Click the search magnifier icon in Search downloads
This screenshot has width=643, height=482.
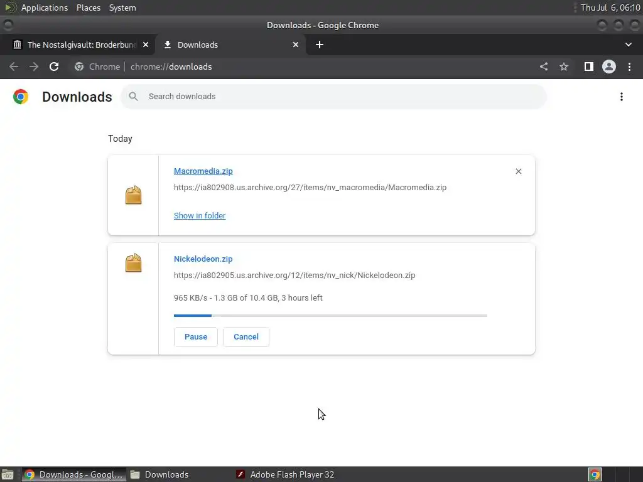[133, 96]
